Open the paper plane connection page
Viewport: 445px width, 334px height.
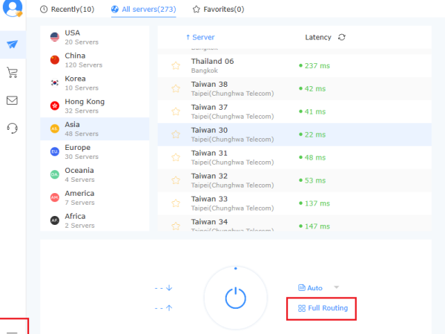[x=12, y=44]
